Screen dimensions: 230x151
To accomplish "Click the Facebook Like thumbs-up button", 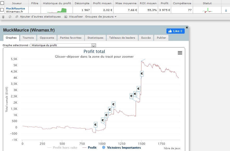I will point(176,31).
